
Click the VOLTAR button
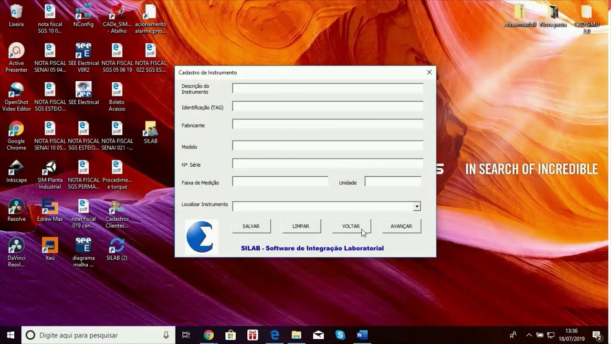351,226
